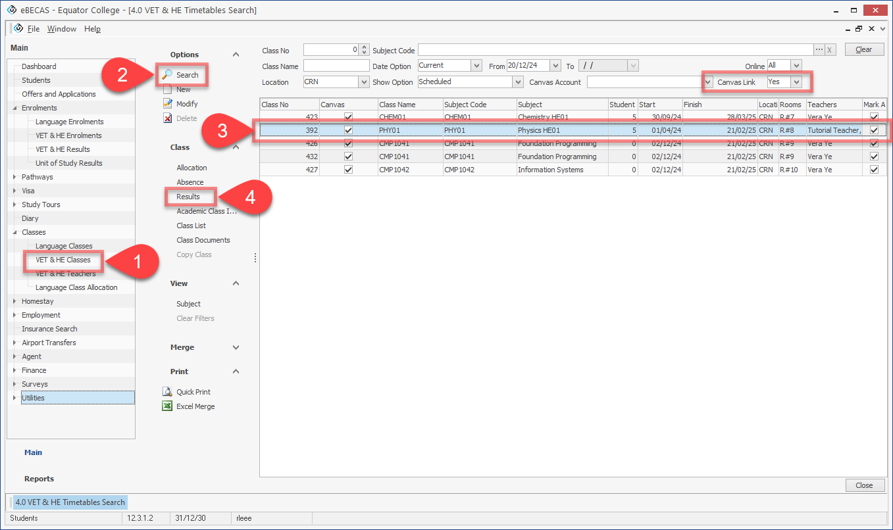Toggle Canvas checkbox for class 423
The width and height of the screenshot is (893, 530).
tap(348, 117)
